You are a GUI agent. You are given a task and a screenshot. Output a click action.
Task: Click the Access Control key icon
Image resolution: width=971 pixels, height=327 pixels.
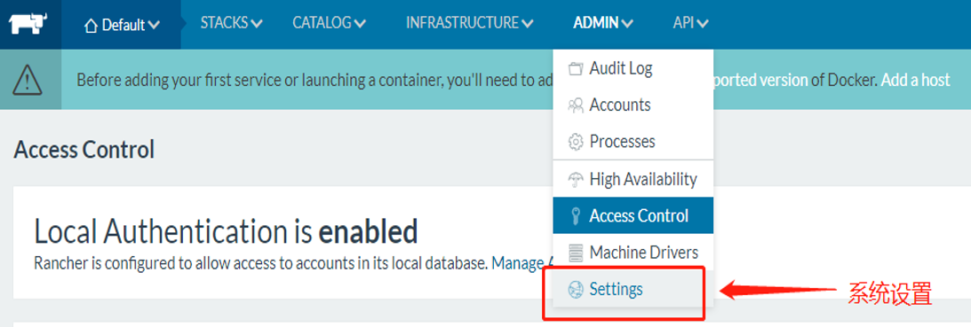pos(576,215)
